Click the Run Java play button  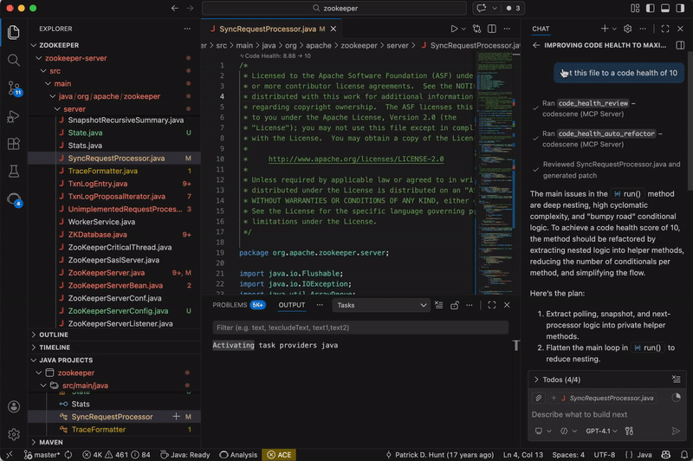click(454, 29)
